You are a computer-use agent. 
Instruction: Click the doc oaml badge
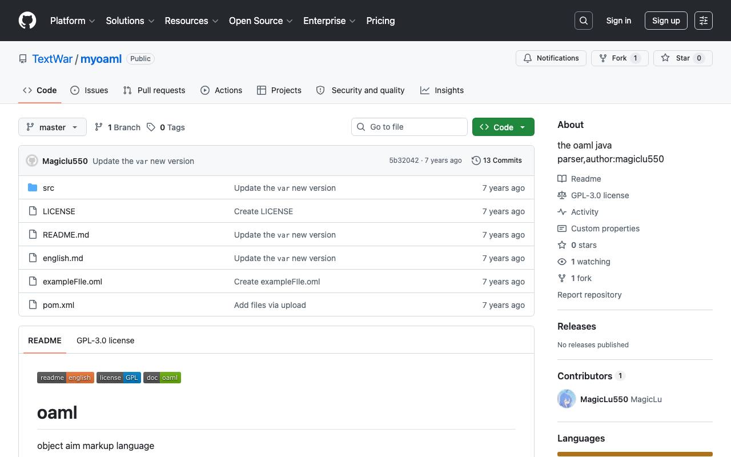pyautogui.click(x=162, y=378)
